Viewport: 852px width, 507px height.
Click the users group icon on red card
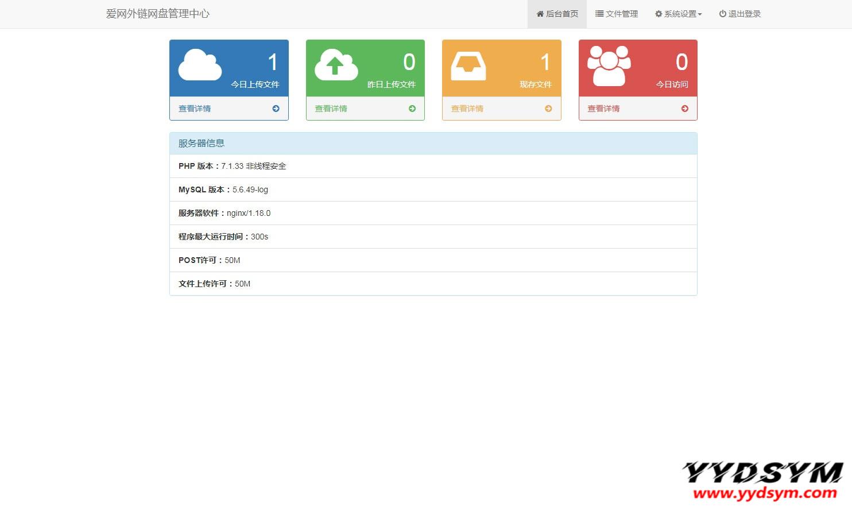(609, 66)
